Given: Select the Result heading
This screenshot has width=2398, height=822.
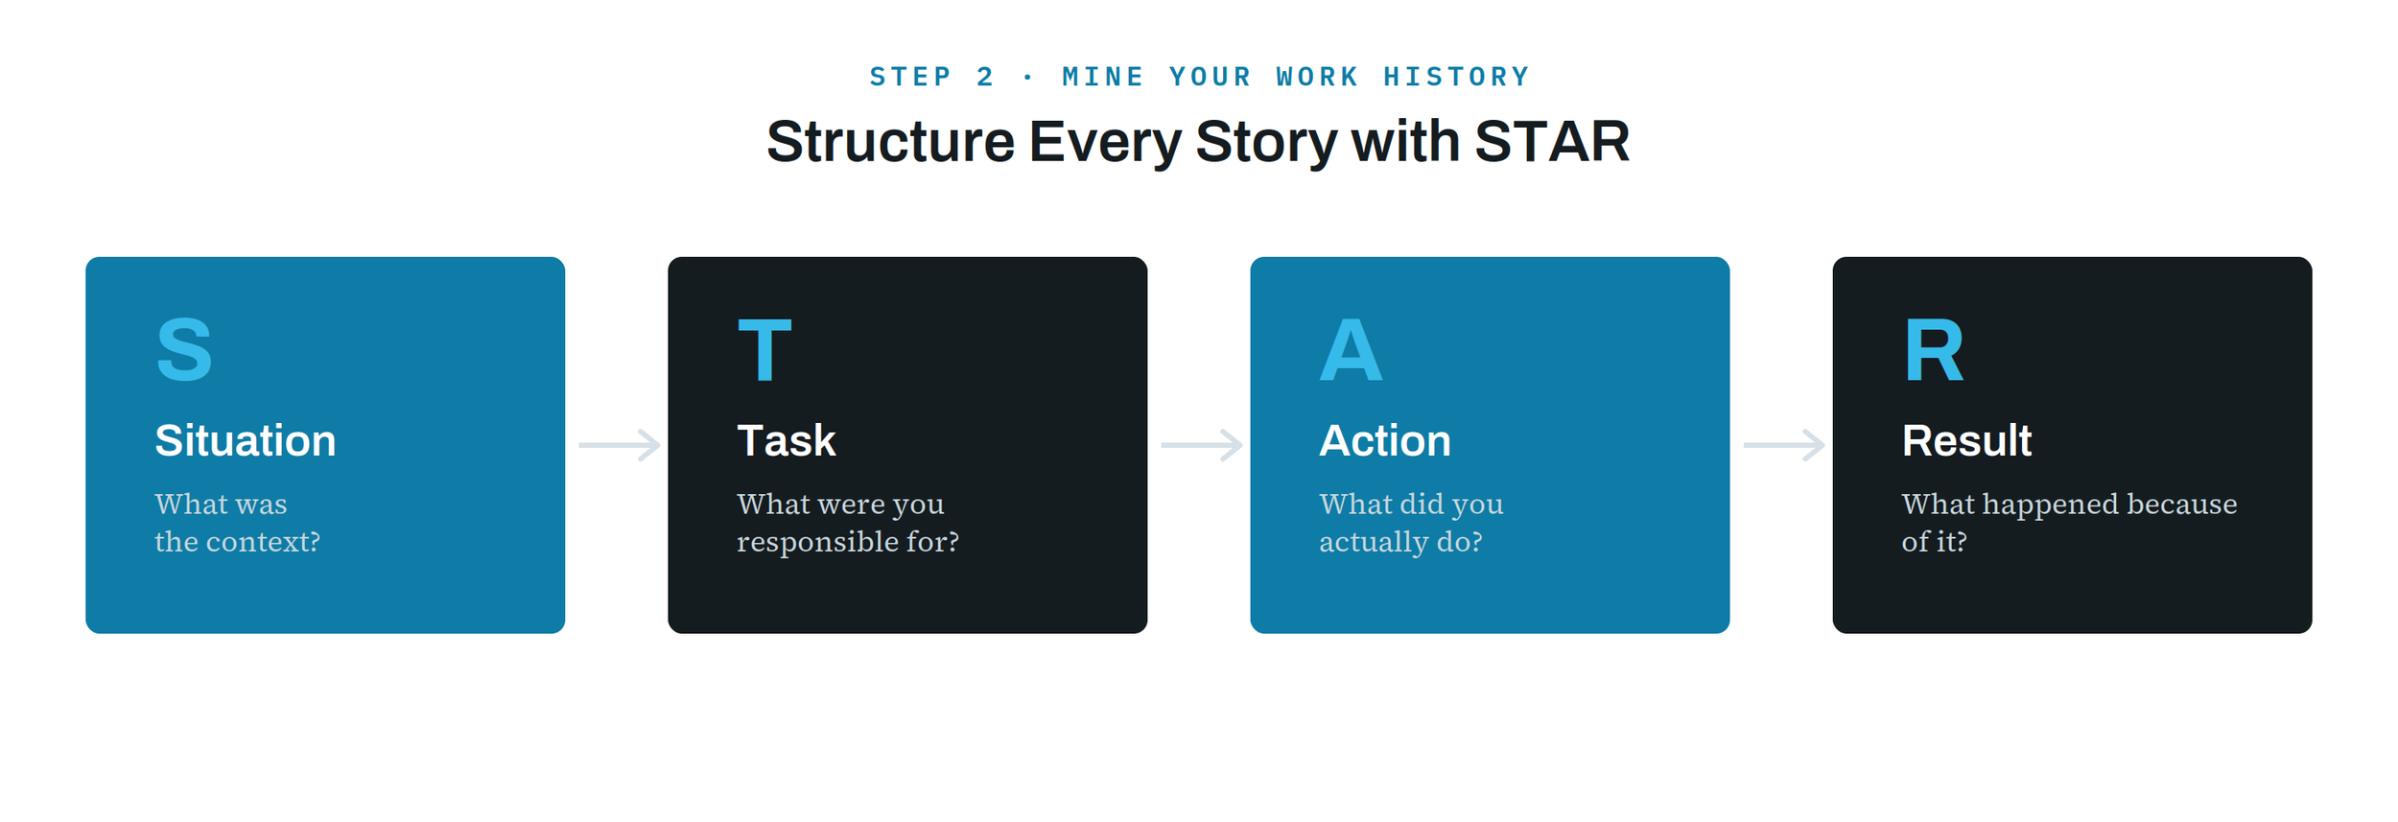Looking at the screenshot, I should 1966,441.
